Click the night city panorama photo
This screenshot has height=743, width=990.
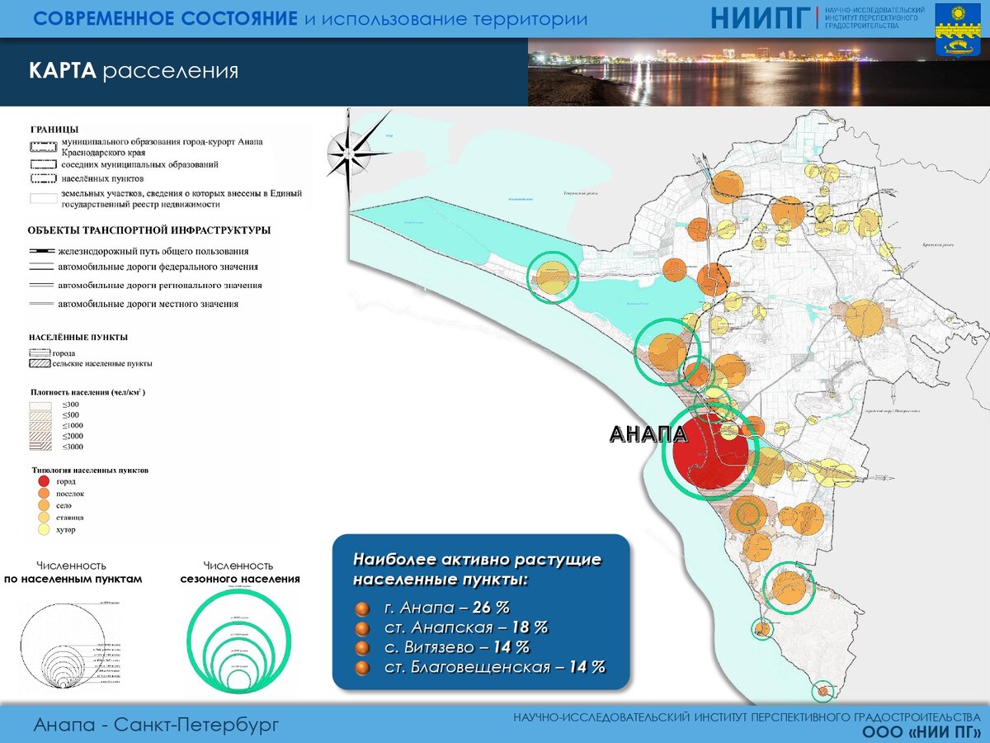pyautogui.click(x=758, y=72)
